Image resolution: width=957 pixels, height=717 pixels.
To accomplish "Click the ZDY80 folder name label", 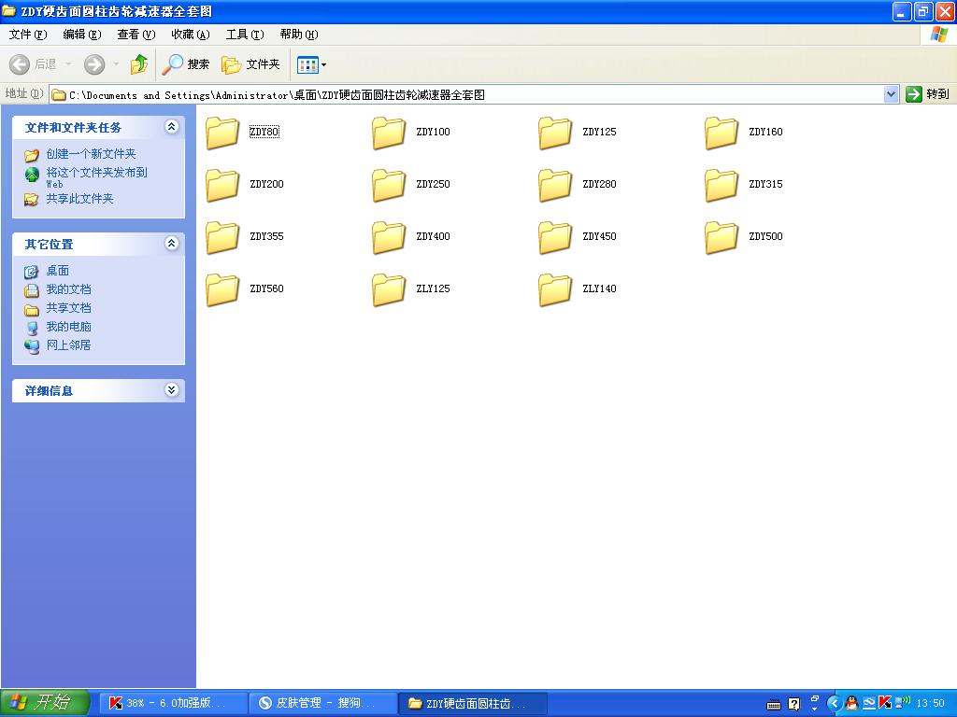I will click(x=264, y=132).
